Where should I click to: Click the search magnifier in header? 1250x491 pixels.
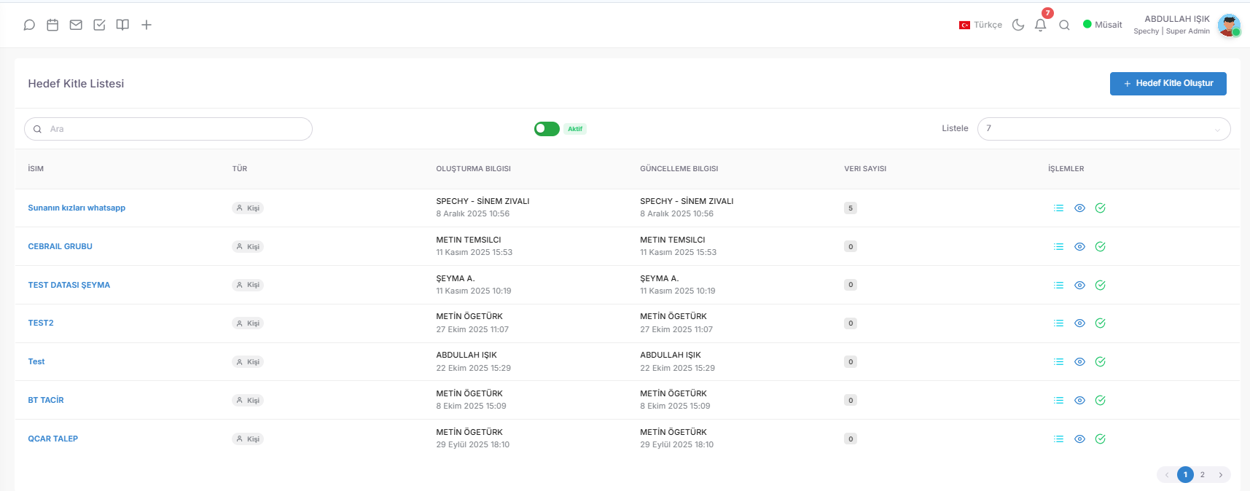pyautogui.click(x=1064, y=25)
